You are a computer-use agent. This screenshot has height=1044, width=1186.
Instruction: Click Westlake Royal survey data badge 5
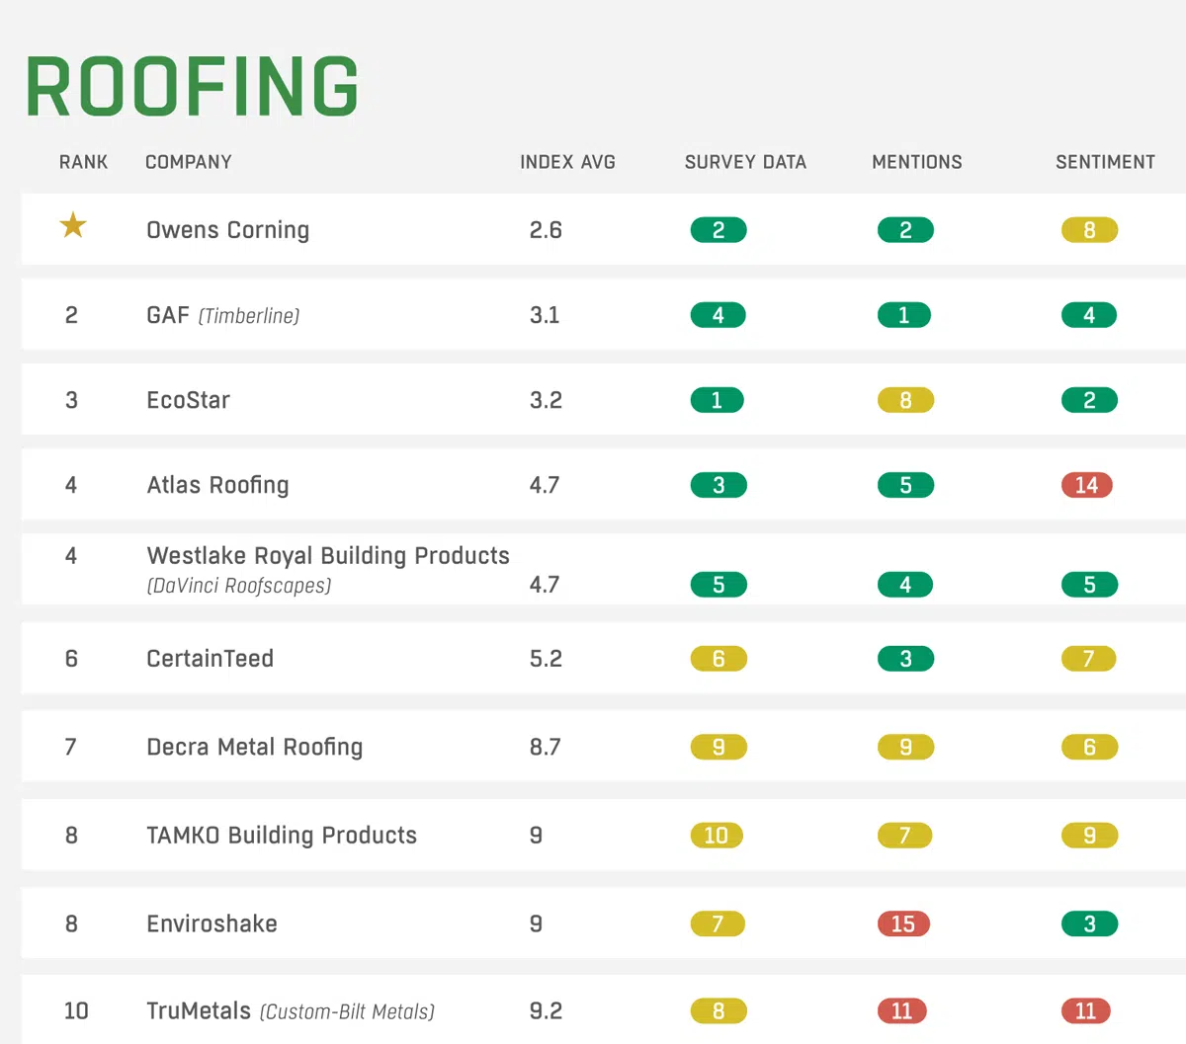(x=719, y=585)
